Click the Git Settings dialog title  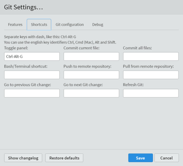click(24, 7)
